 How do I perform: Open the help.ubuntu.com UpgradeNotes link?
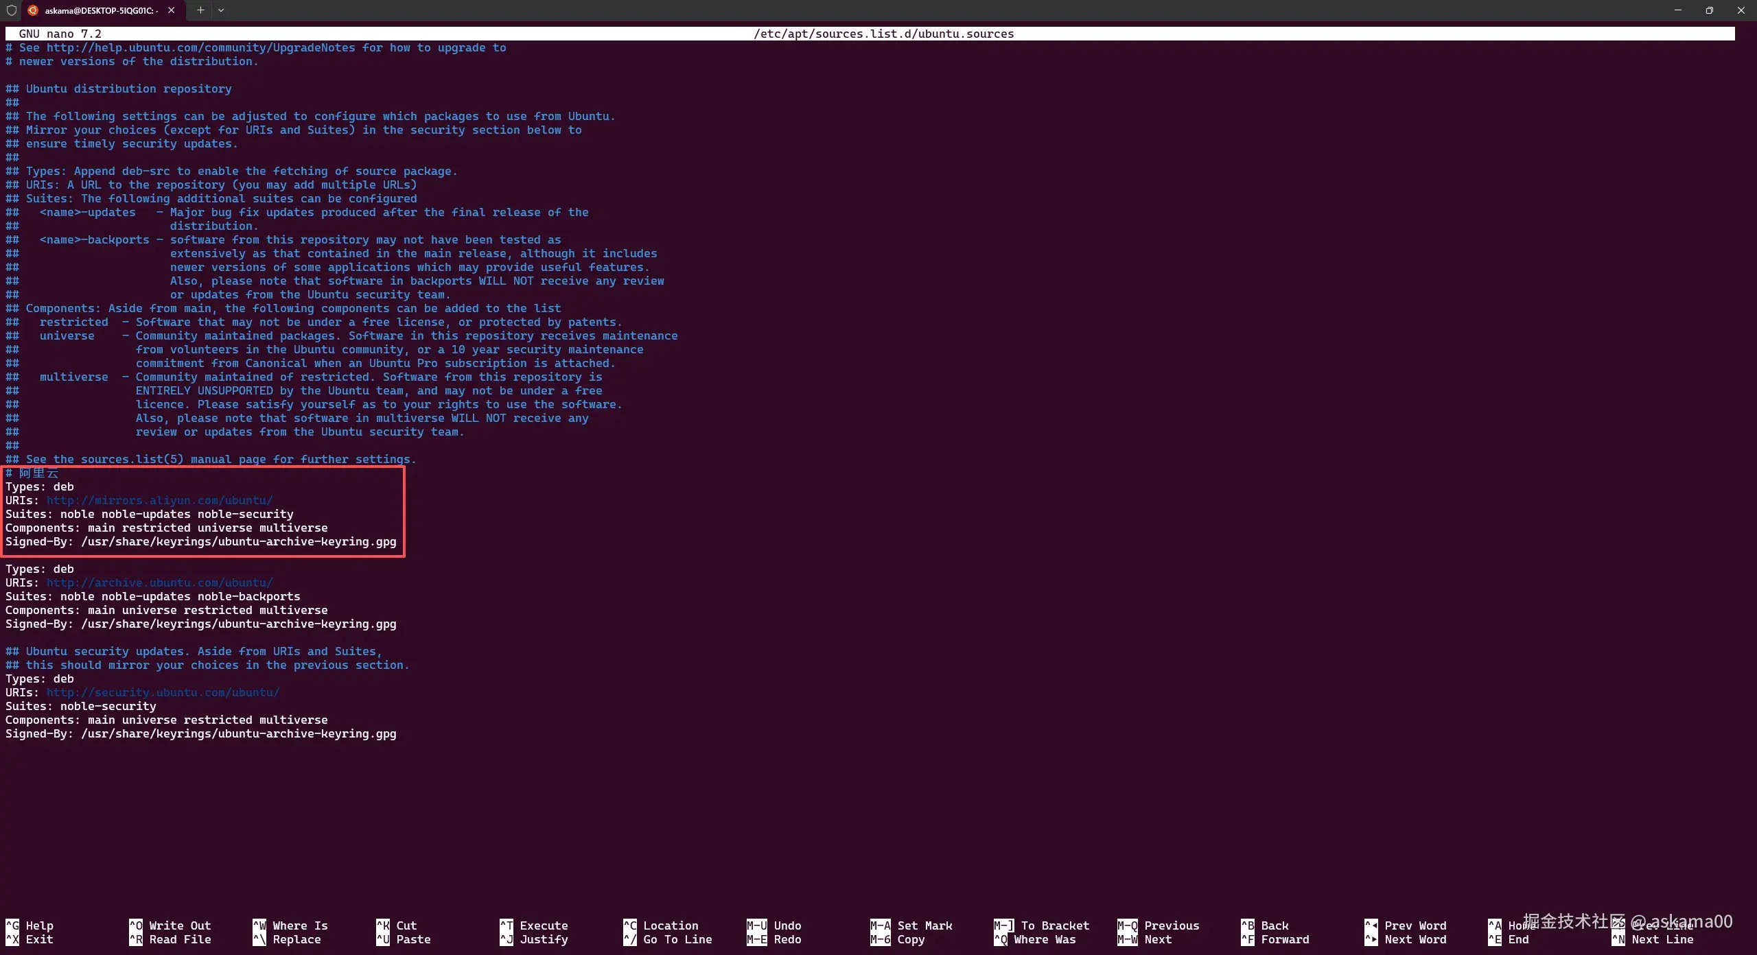(201, 48)
